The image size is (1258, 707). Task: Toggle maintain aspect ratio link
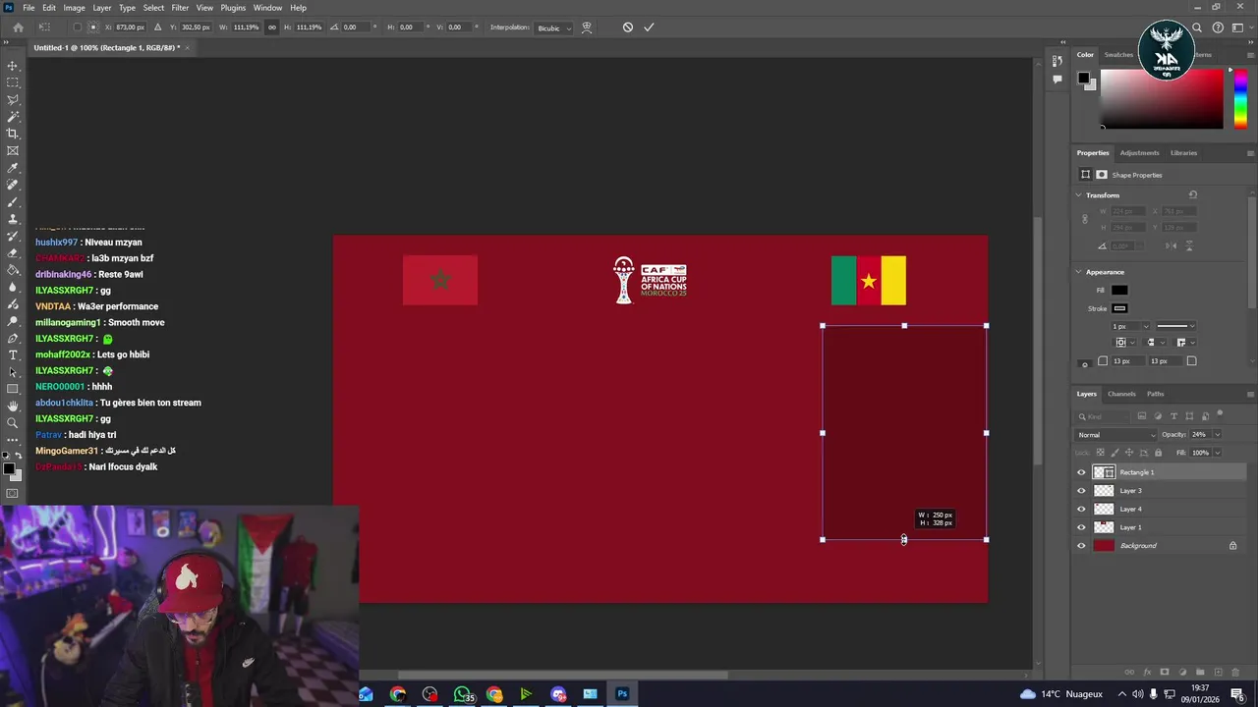click(x=272, y=27)
